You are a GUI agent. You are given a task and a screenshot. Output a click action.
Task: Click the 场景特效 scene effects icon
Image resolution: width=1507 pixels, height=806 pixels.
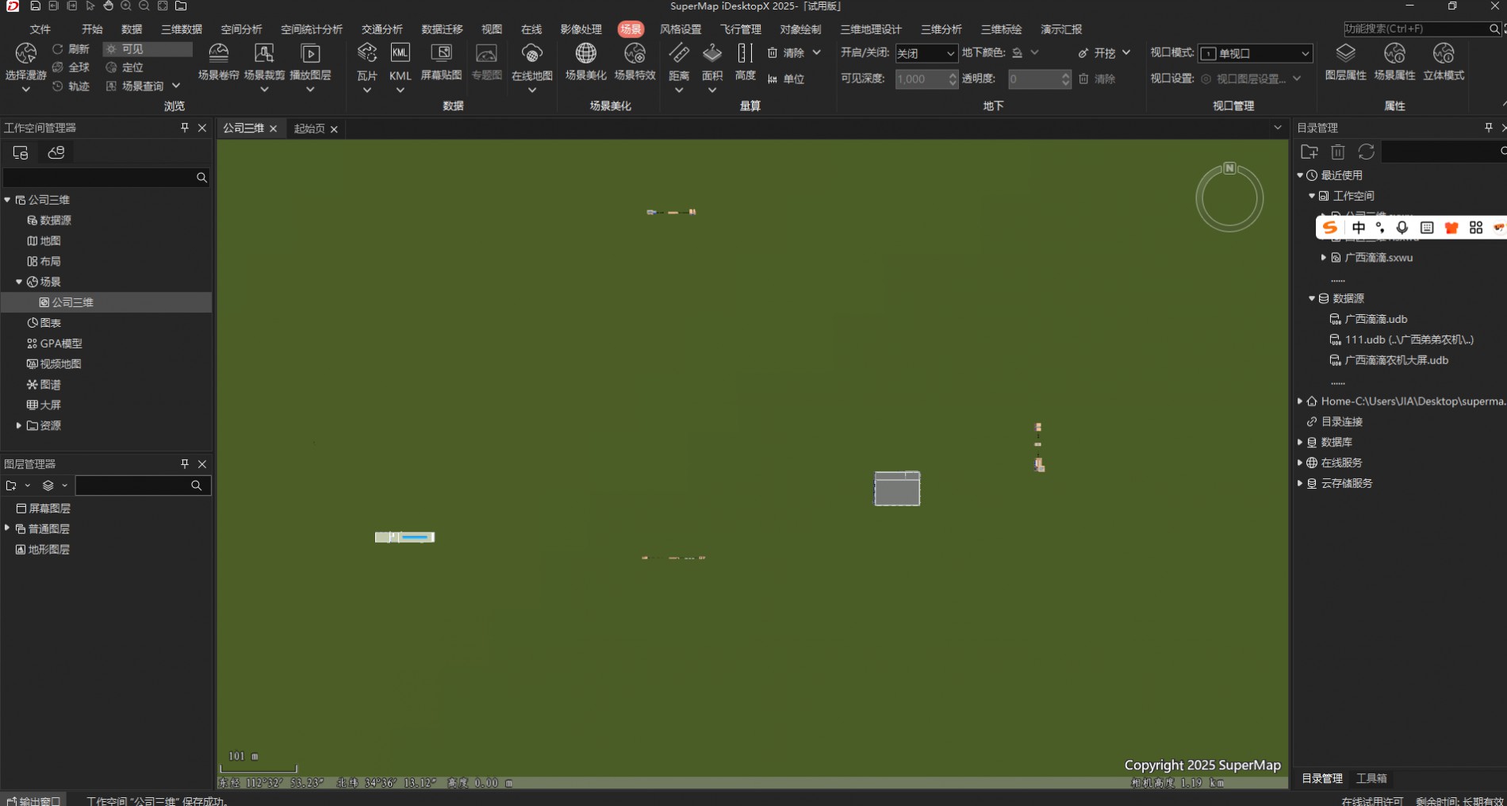635,53
